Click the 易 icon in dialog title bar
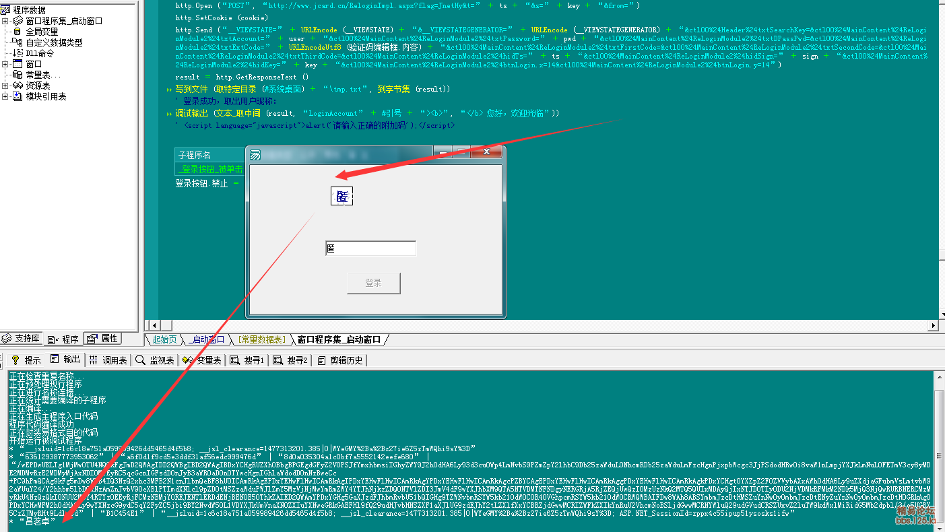 [256, 156]
